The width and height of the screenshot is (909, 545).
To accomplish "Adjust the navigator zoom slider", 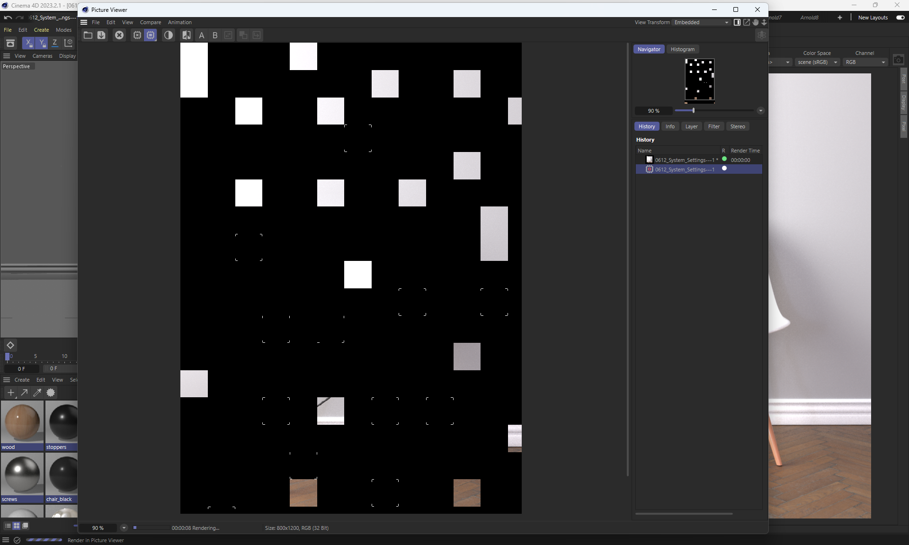I will (693, 110).
